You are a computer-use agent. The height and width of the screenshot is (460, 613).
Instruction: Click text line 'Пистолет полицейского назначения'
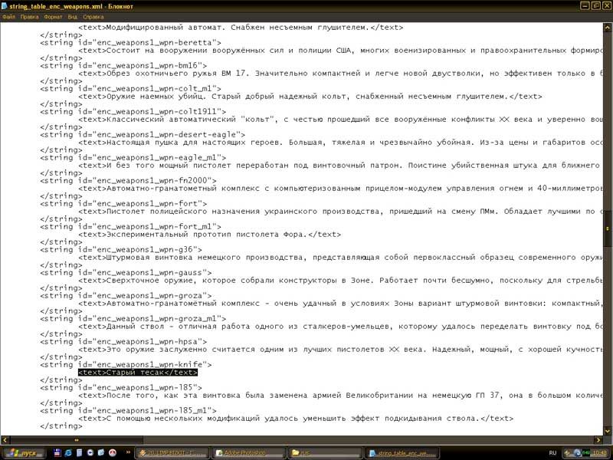point(340,212)
